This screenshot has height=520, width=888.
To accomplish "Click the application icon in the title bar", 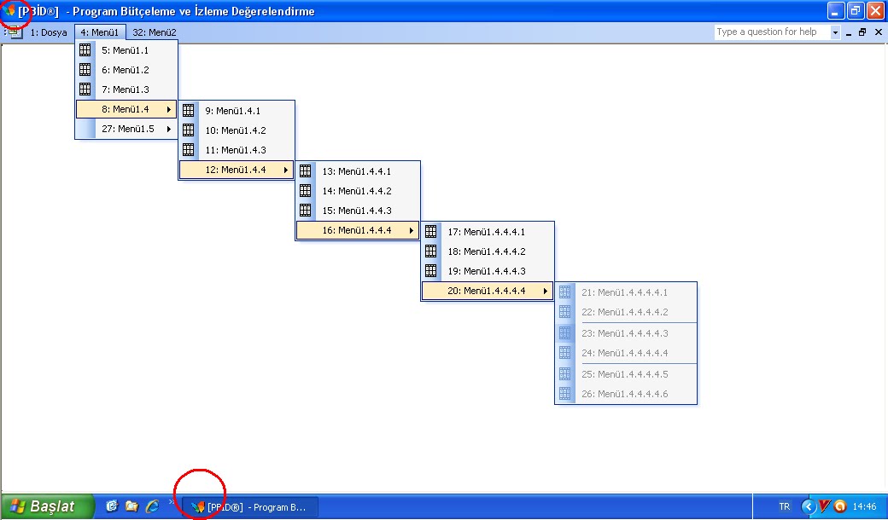I will 9,11.
